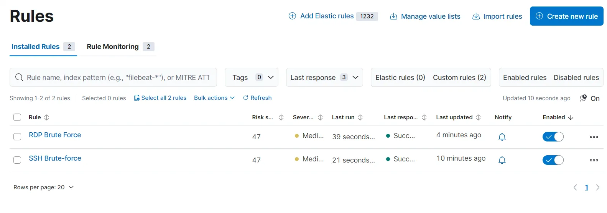Image resolution: width=607 pixels, height=213 pixels.
Task: Click the bell notify icon for RDP Brute Force
Action: 502,137
